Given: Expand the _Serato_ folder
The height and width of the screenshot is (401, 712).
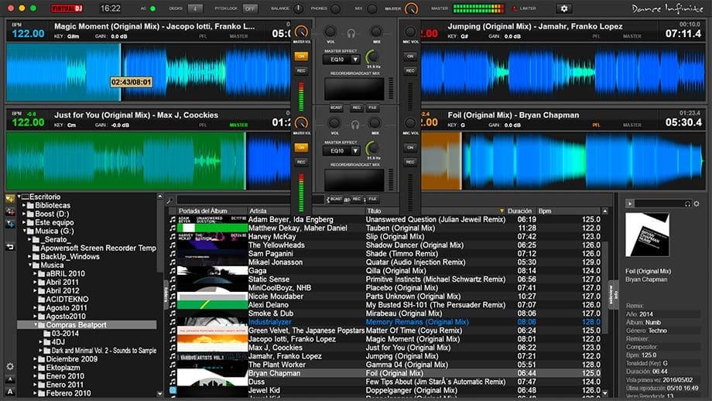Looking at the screenshot, I should tap(29, 239).
